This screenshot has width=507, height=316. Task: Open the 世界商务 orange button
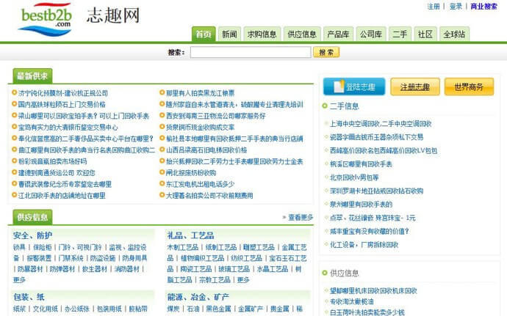pyautogui.click(x=468, y=87)
